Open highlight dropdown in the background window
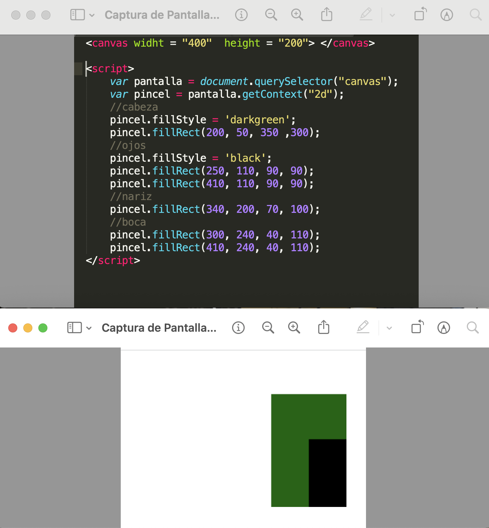 392,15
